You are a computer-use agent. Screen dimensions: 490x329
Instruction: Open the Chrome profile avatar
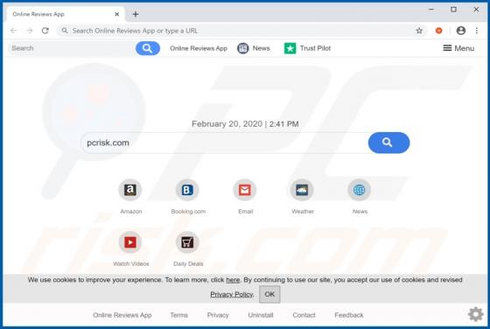coord(461,31)
